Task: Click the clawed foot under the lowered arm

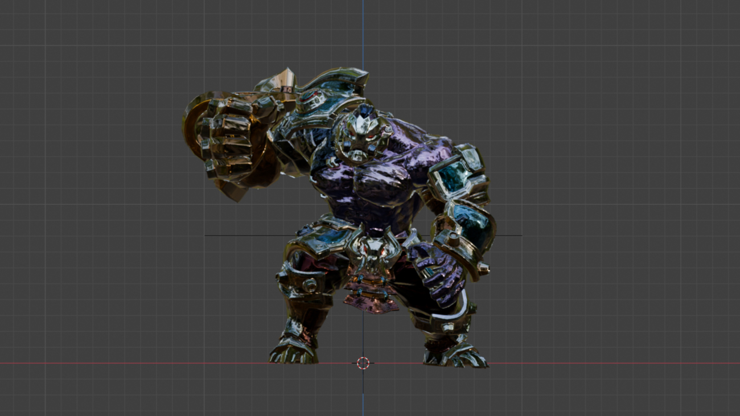Action: (x=455, y=356)
